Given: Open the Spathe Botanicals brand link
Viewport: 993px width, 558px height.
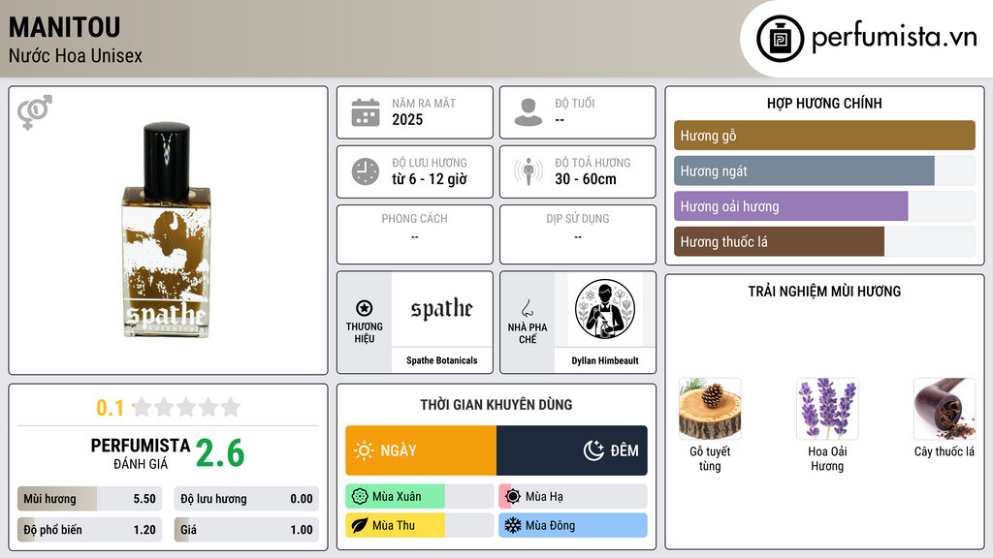Looking at the screenshot, I should click(x=441, y=360).
